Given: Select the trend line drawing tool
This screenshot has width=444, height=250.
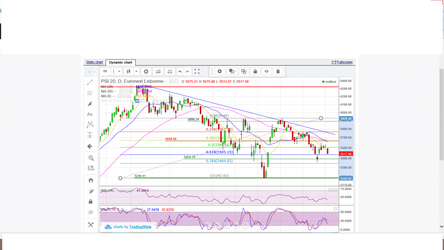Looking at the screenshot, I should click(x=90, y=82).
